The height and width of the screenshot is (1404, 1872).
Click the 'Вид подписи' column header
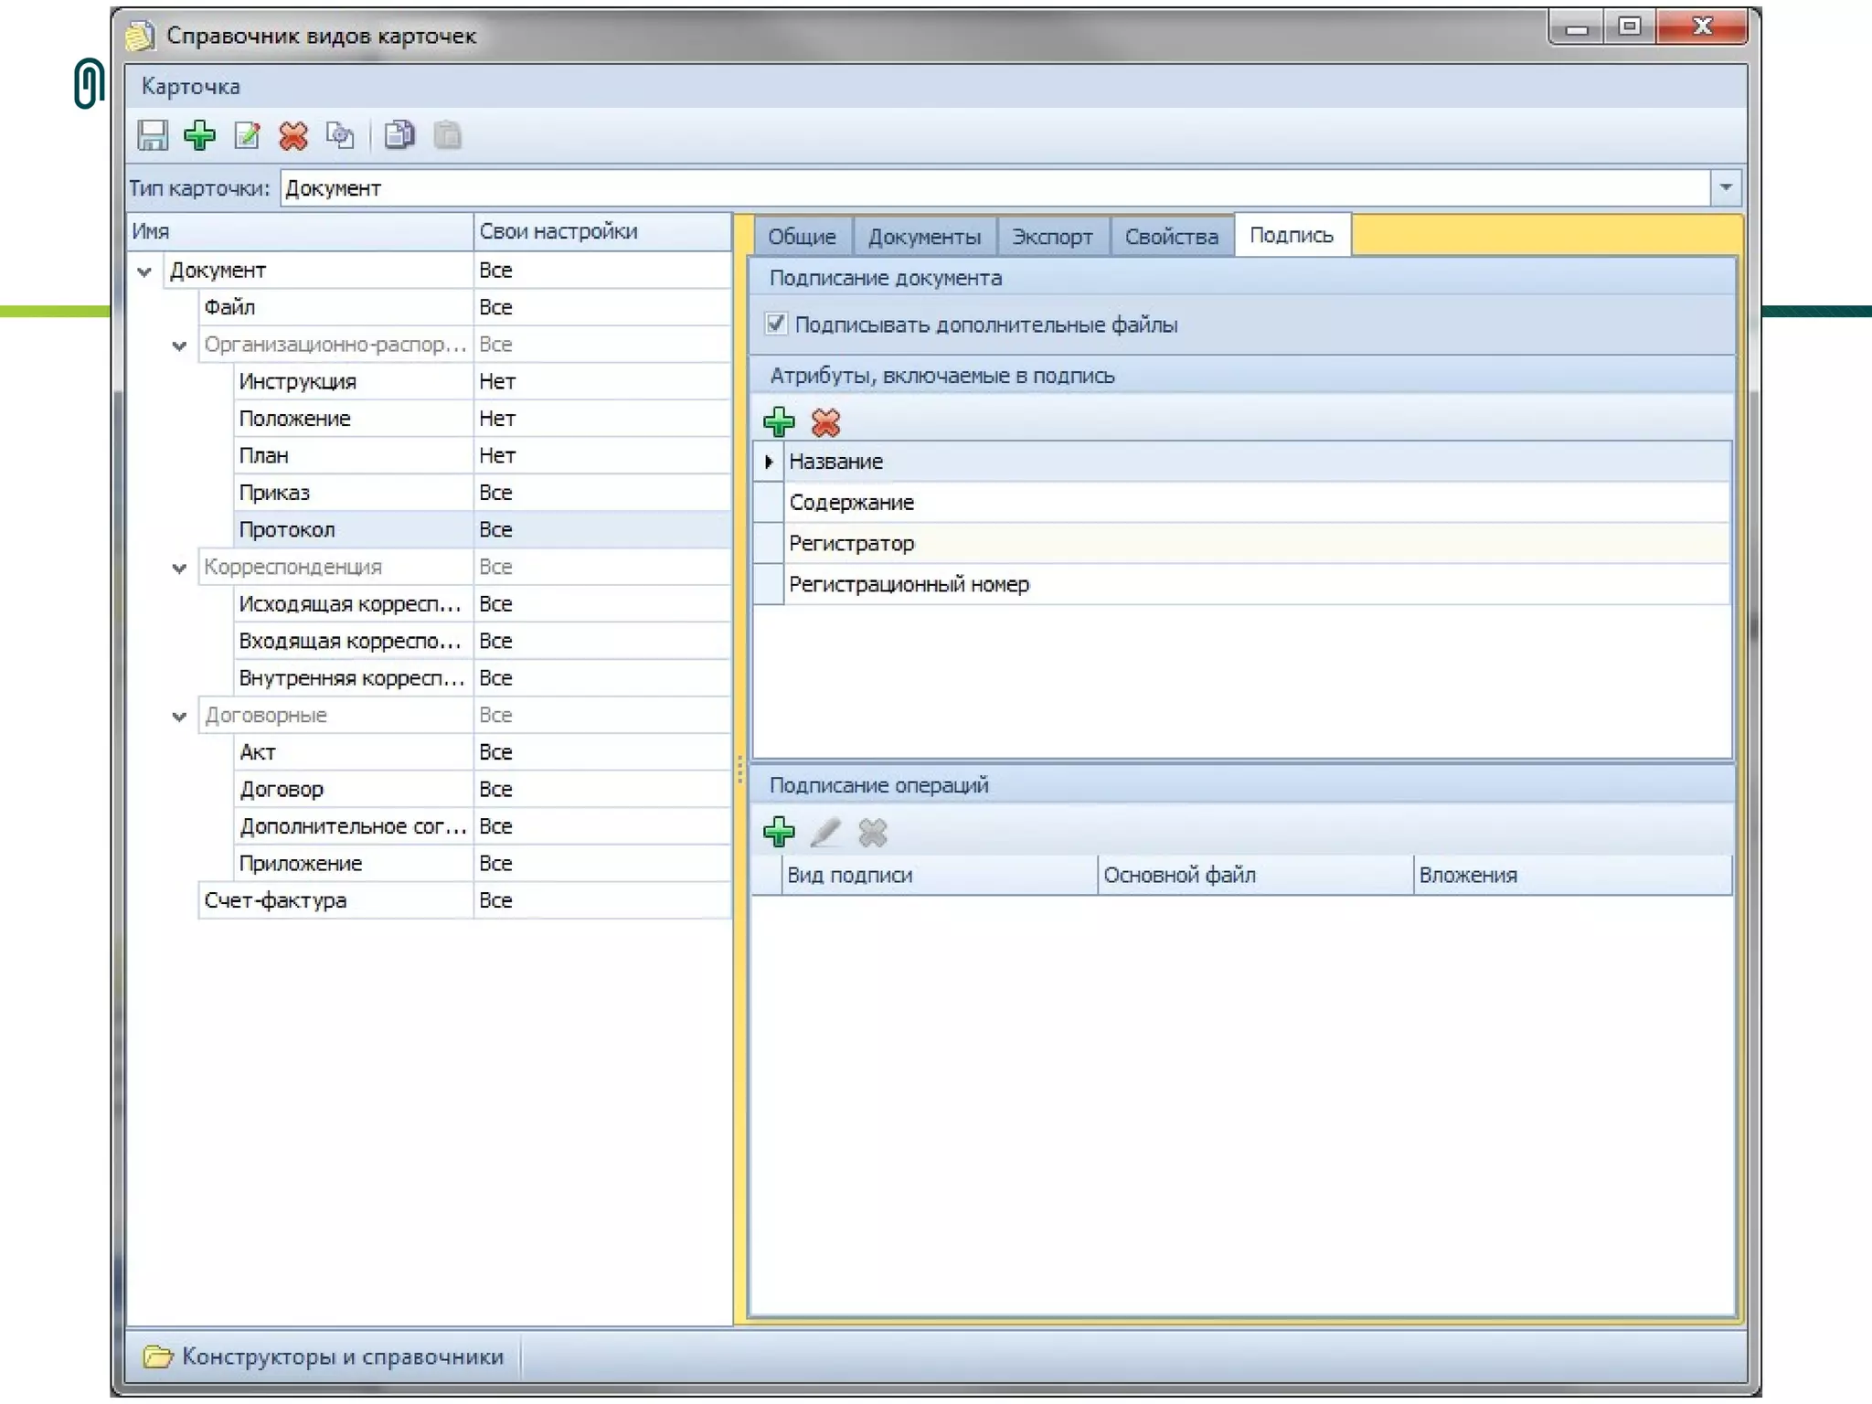849,875
